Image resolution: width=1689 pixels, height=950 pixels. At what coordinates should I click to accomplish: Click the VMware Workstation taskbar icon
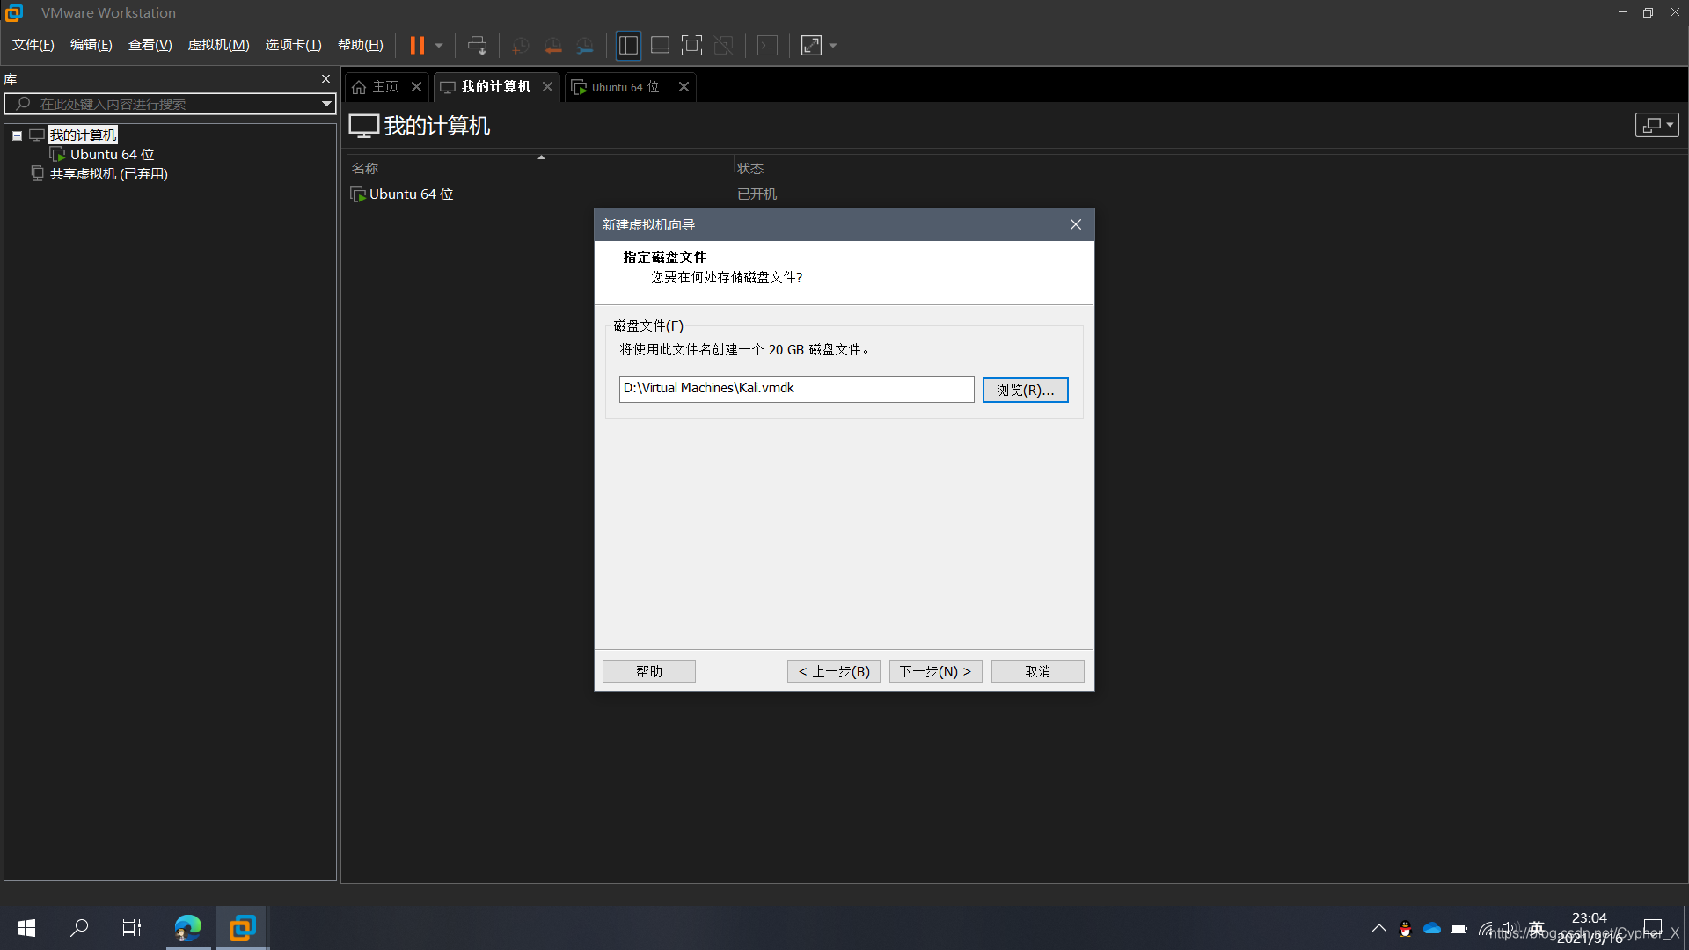(x=242, y=928)
